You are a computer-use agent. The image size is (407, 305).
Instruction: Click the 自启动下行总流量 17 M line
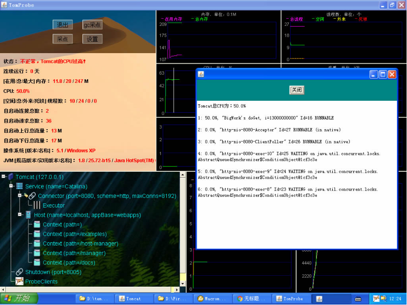(33, 141)
